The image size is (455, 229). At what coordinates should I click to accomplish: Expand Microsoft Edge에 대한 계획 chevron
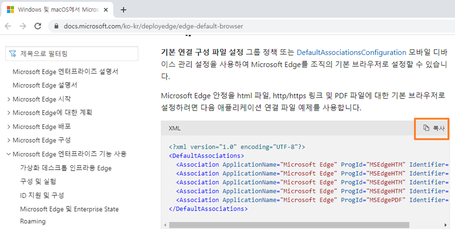pyautogui.click(x=8, y=113)
